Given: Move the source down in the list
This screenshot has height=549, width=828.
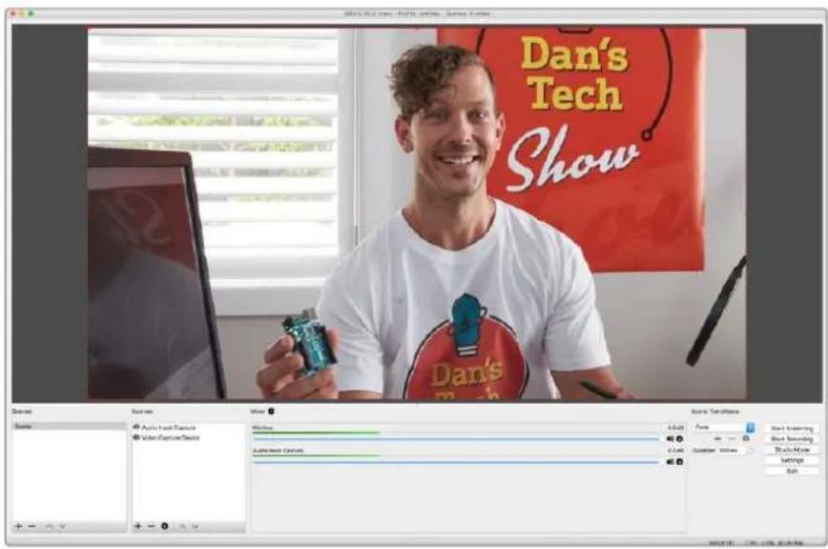Looking at the screenshot, I should (x=196, y=526).
